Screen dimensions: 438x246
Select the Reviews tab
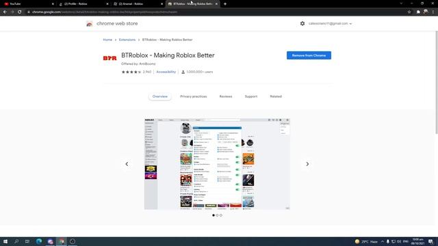click(x=226, y=96)
